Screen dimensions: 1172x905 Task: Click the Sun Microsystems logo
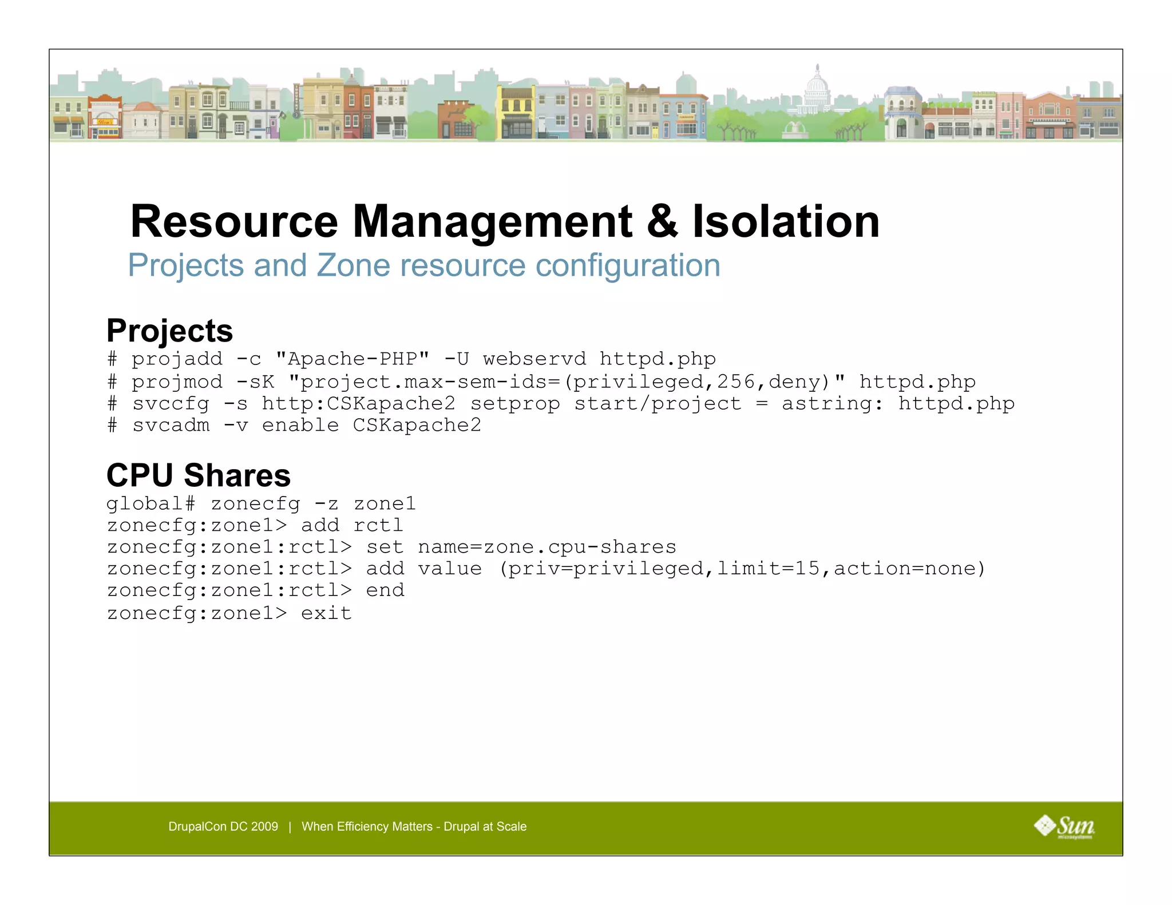click(x=1064, y=827)
